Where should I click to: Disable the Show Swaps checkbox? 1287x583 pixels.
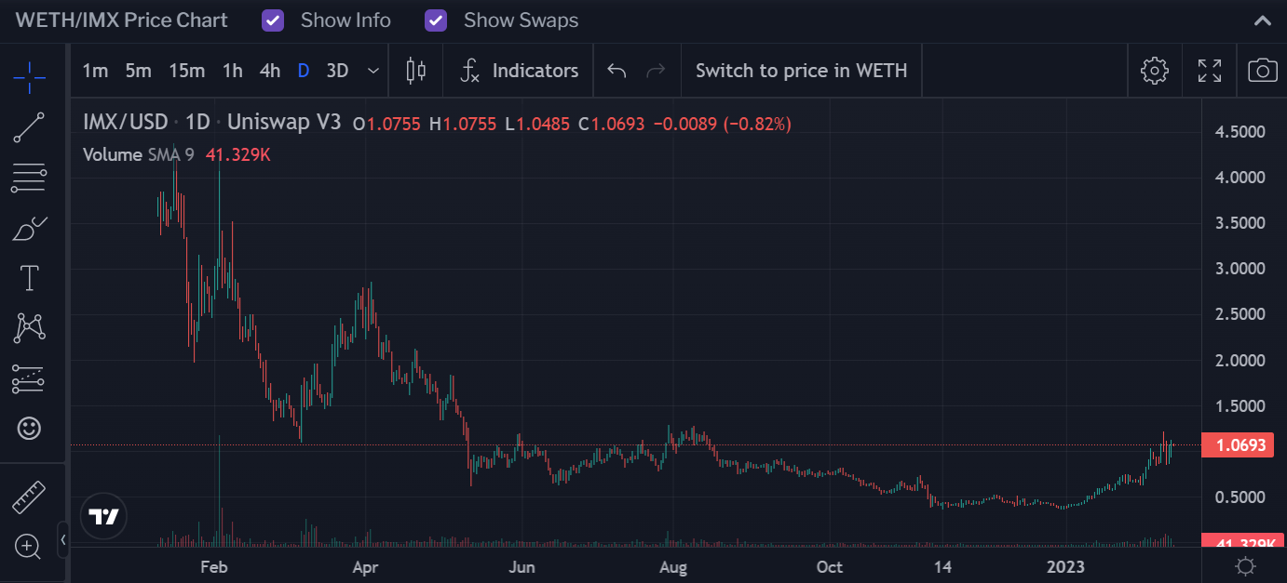pos(435,20)
